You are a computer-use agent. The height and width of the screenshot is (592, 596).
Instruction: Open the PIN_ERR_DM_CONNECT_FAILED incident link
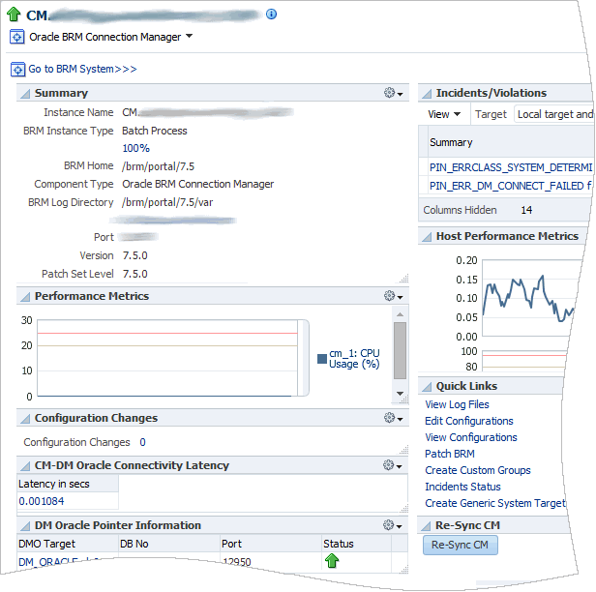[x=510, y=186]
